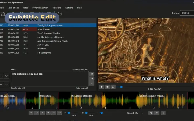Open the three-dot waveform options menu
The height and width of the screenshot is (121, 194).
point(163,113)
